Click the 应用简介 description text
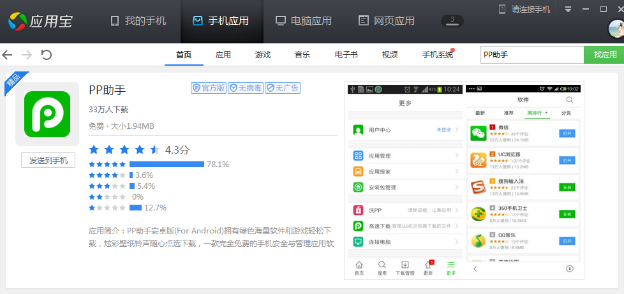The height and width of the screenshot is (294, 624). click(x=211, y=237)
